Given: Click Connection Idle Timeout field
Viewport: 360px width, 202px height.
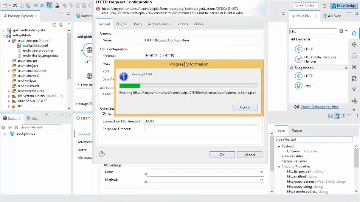Looking at the screenshot, I should pos(201,121).
